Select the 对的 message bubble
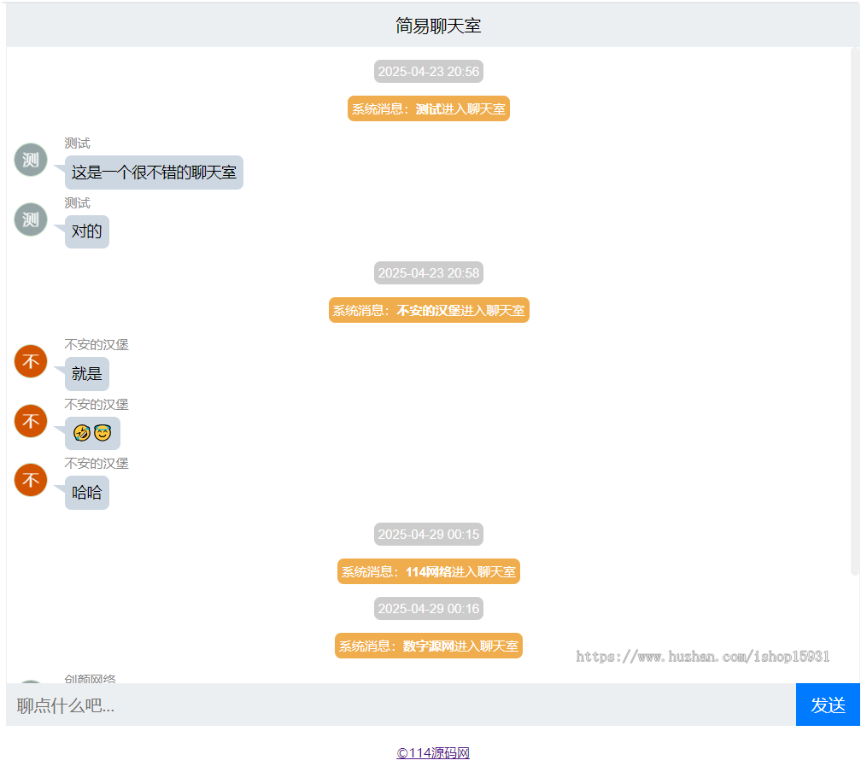The image size is (861, 772). tap(87, 231)
